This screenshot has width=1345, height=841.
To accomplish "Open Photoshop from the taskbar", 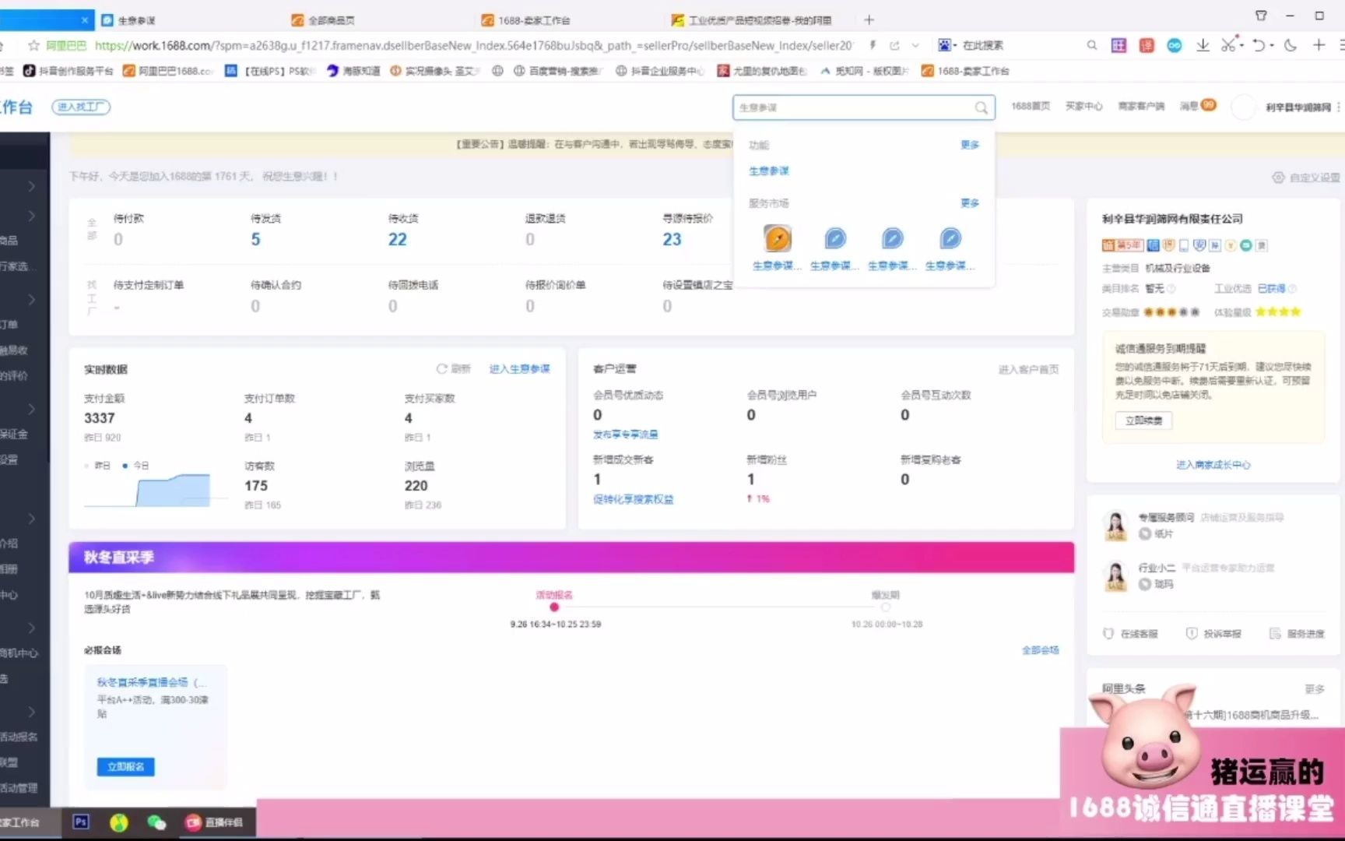I will click(x=81, y=822).
